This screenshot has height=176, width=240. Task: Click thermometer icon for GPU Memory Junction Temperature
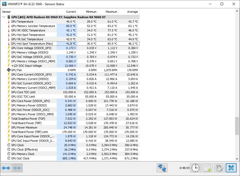[x=9, y=26]
